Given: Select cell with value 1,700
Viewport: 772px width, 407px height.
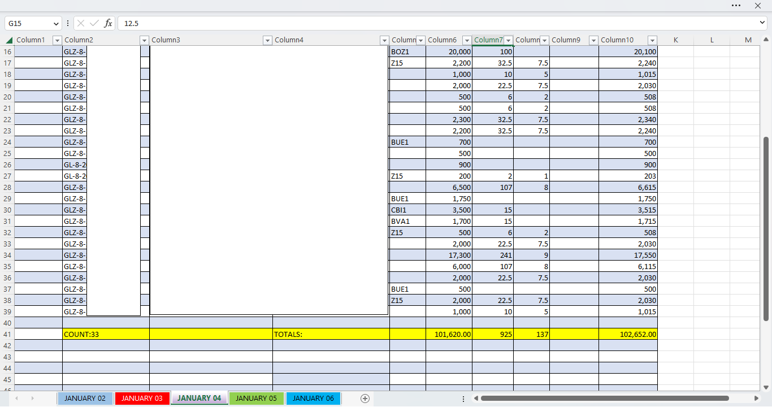Looking at the screenshot, I should click(x=449, y=221).
